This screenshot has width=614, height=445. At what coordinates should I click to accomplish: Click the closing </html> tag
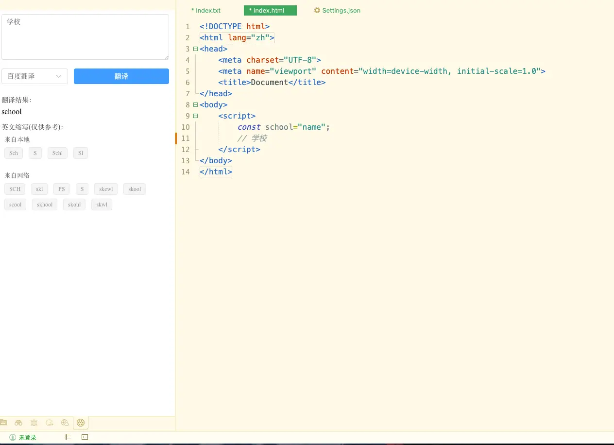[216, 171]
